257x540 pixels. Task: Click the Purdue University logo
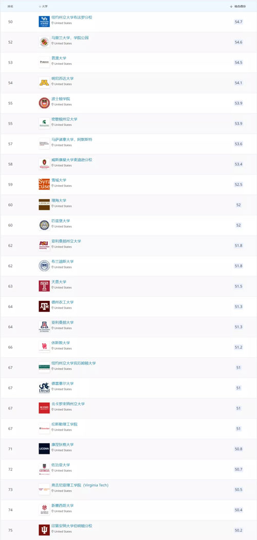(44, 62)
